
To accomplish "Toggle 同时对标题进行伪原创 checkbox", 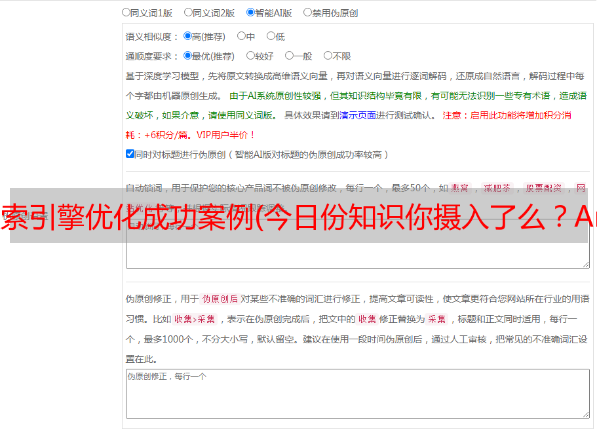I will (x=130, y=154).
